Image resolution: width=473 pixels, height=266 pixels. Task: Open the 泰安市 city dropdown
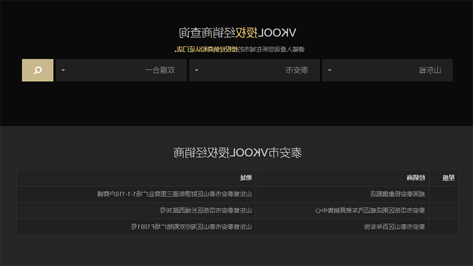click(254, 70)
